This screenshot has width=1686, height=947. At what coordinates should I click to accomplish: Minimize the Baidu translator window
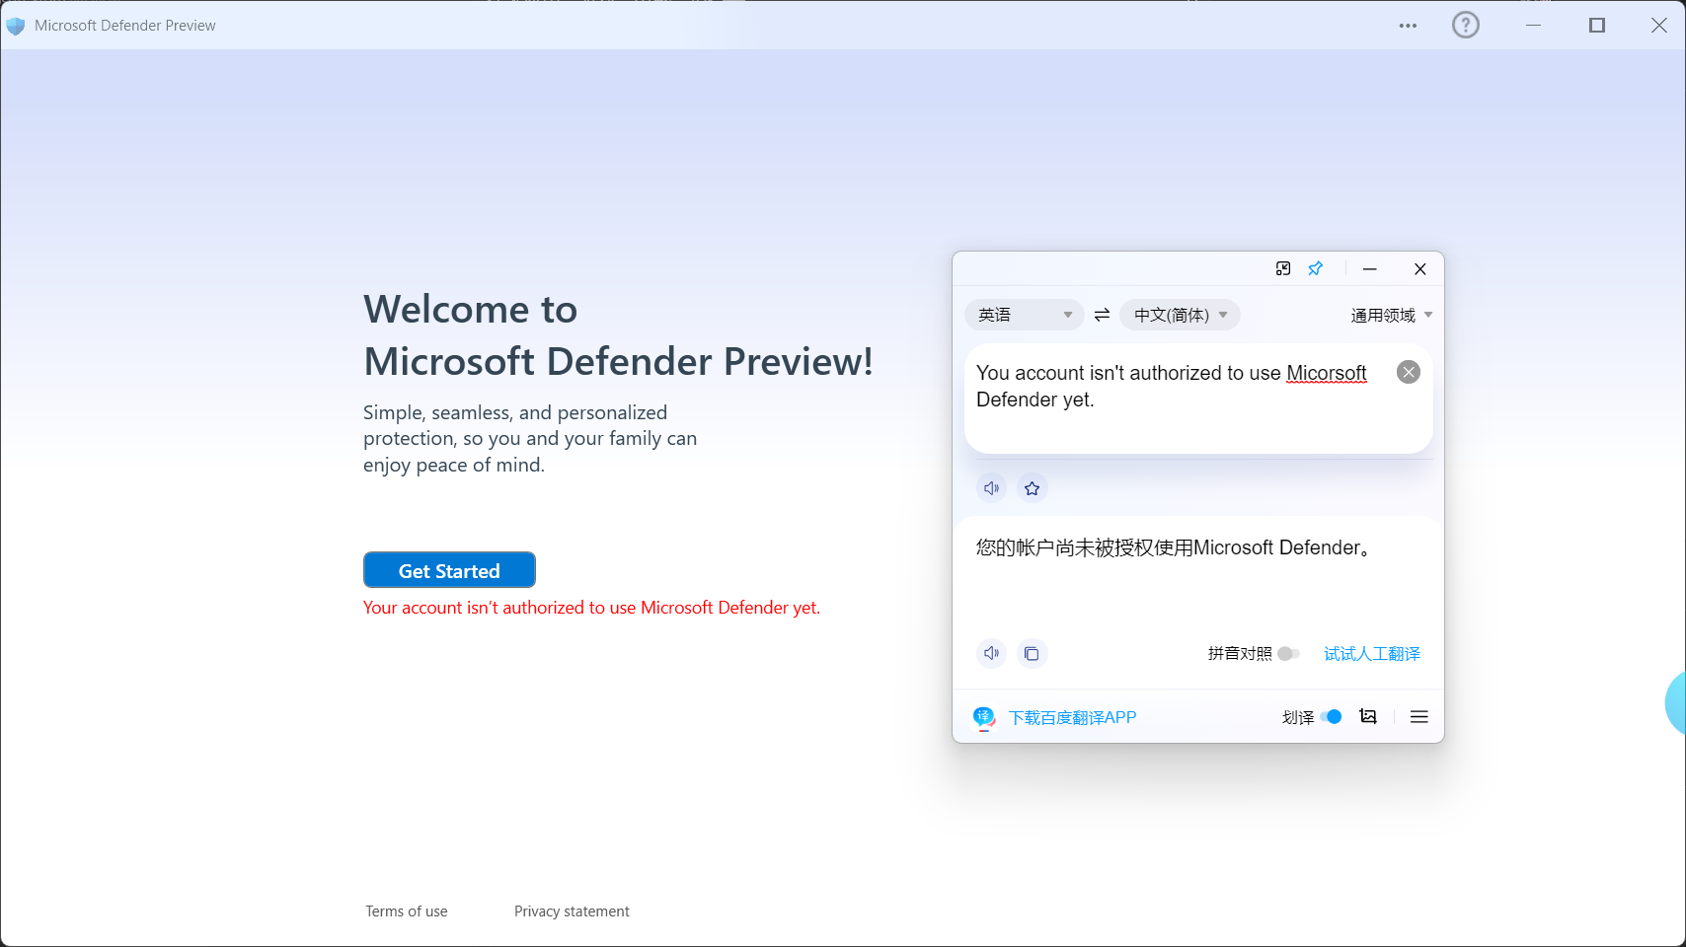tap(1370, 268)
